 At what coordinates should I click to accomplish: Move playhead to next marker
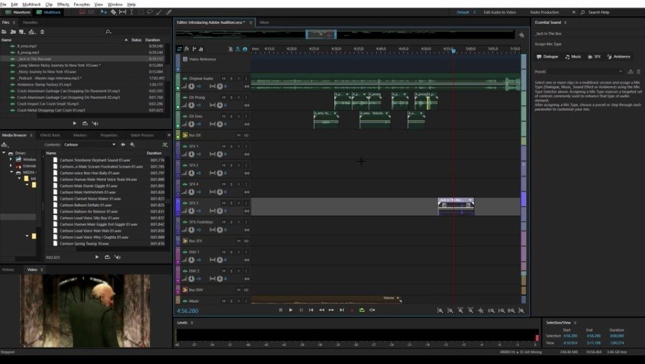pos(342,310)
